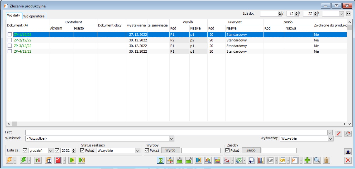Click the magnifying glass preview icon
355x169 pixels.
tap(317, 160)
